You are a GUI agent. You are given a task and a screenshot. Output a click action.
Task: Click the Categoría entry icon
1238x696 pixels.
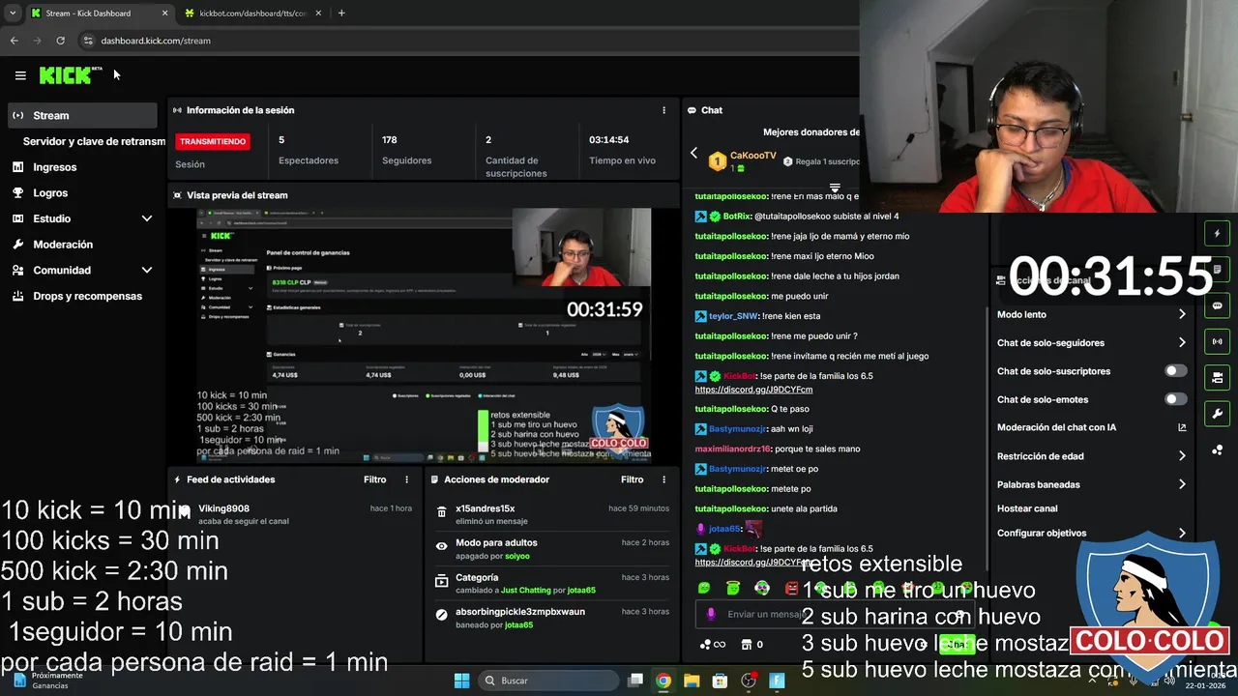[x=442, y=580]
